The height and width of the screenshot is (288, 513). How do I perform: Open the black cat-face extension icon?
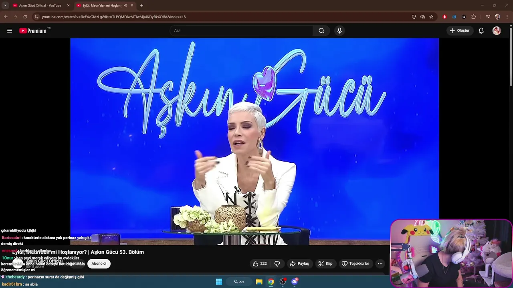pos(464,17)
